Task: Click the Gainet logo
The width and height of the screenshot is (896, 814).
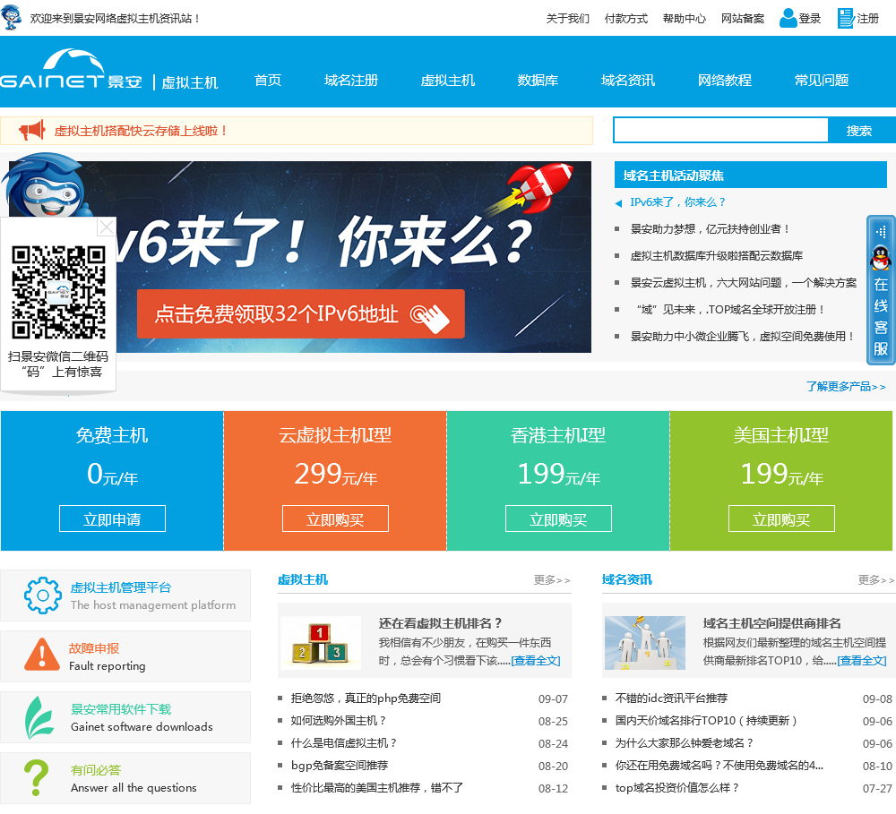Action: pos(71,70)
